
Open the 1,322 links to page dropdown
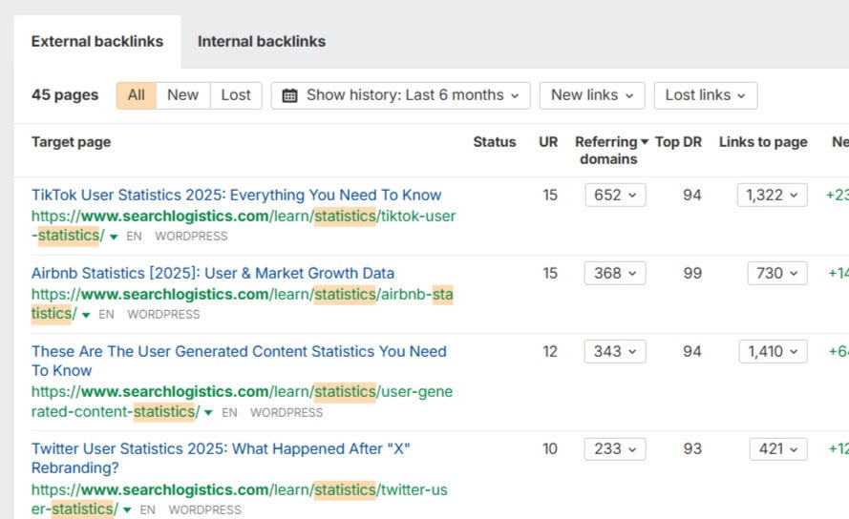point(772,195)
